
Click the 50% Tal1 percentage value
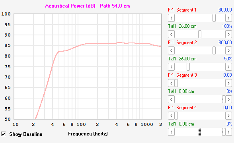tap(228, 59)
